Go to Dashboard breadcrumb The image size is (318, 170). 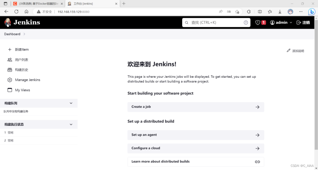click(x=12, y=34)
